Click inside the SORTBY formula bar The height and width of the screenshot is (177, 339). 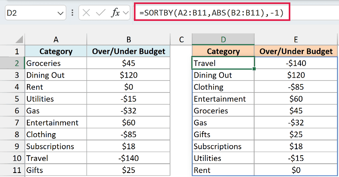[x=212, y=13]
